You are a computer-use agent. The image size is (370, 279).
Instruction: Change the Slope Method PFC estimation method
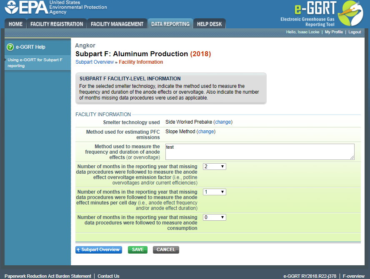206,132
